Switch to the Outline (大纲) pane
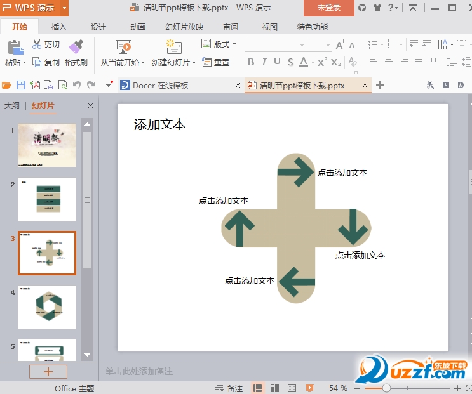Image resolution: width=472 pixels, height=394 pixels. 12,106
